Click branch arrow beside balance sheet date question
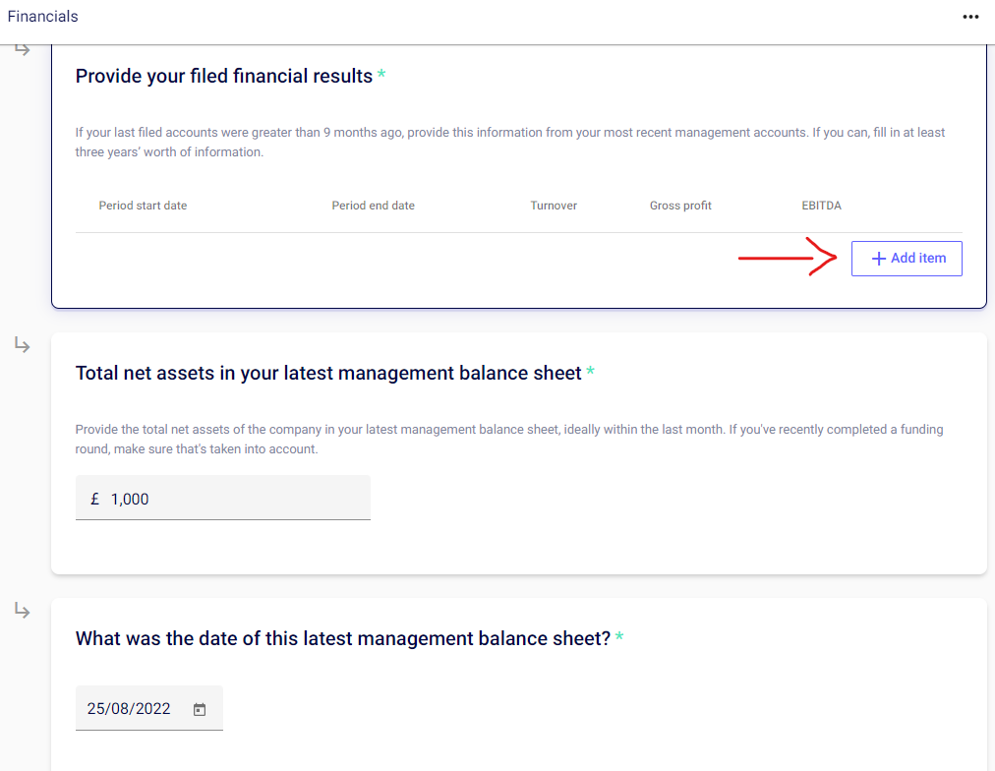This screenshot has width=995, height=771. coord(22,611)
